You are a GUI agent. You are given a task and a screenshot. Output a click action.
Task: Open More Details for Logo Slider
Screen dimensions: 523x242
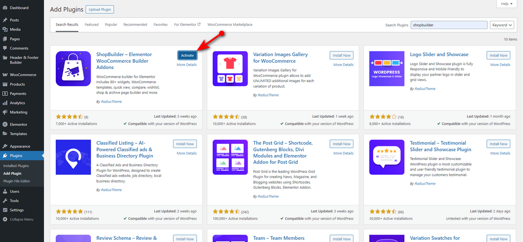point(500,65)
